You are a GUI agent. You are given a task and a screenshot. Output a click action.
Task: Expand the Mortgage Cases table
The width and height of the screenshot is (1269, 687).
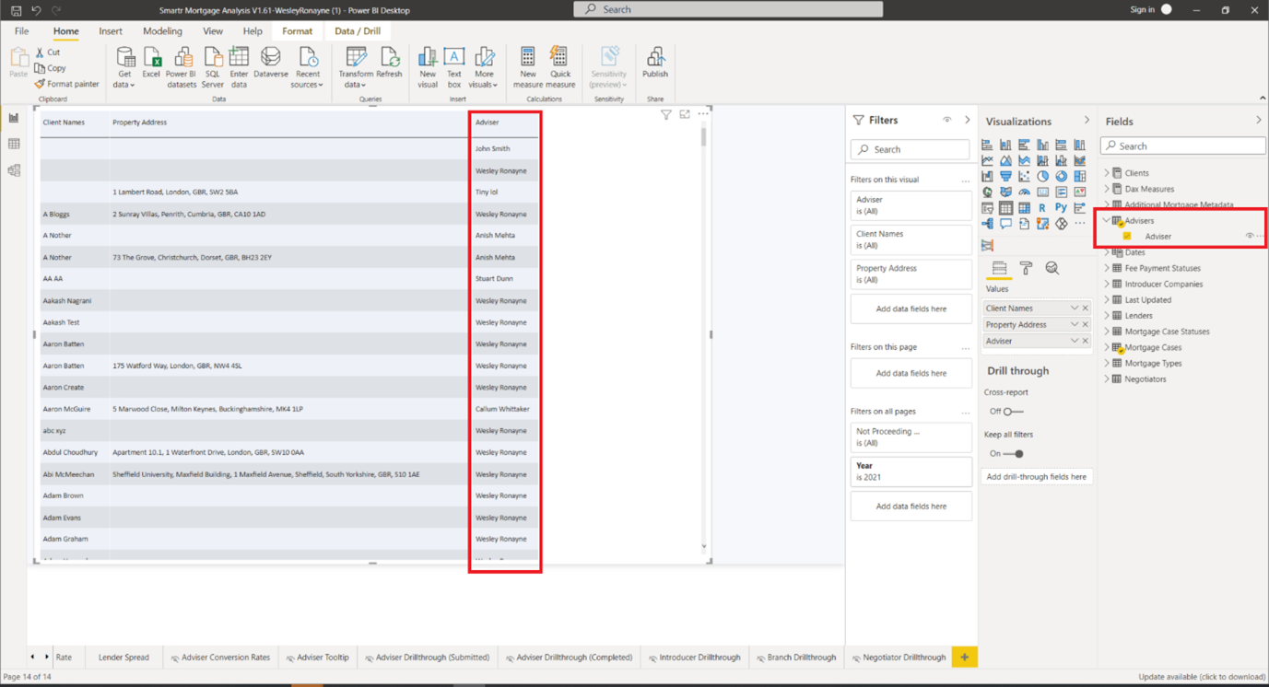click(1107, 348)
